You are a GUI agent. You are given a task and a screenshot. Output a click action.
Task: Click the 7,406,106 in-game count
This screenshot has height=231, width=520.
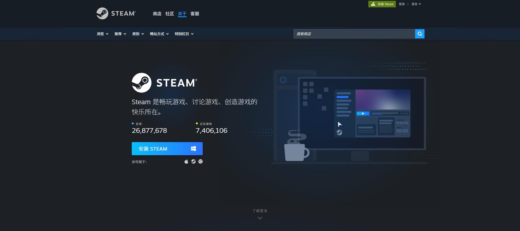[212, 131]
